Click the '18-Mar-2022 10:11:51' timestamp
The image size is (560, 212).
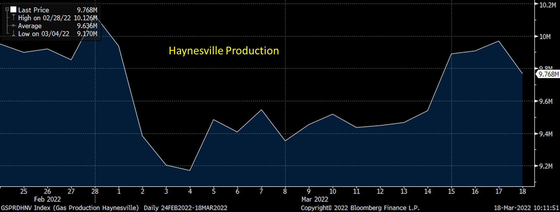(x=526, y=208)
